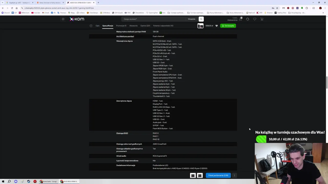Go back in the browser
The height and width of the screenshot is (184, 328).
3,8
